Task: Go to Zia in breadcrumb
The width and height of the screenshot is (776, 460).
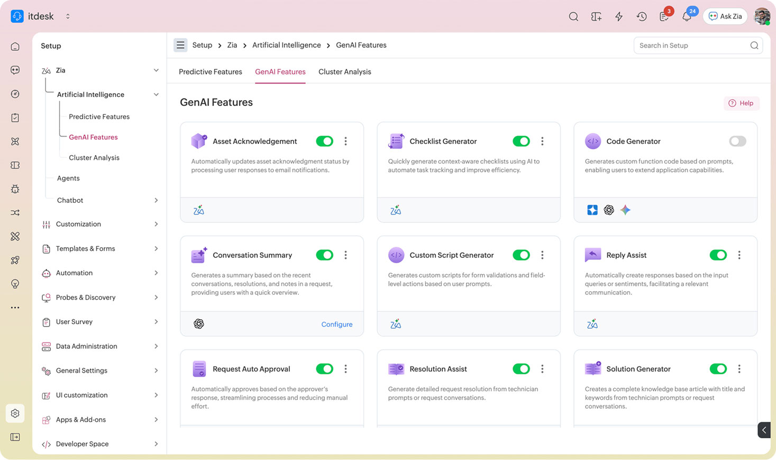Action: 232,45
